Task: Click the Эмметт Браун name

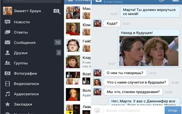Action: pyautogui.click(x=27, y=11)
